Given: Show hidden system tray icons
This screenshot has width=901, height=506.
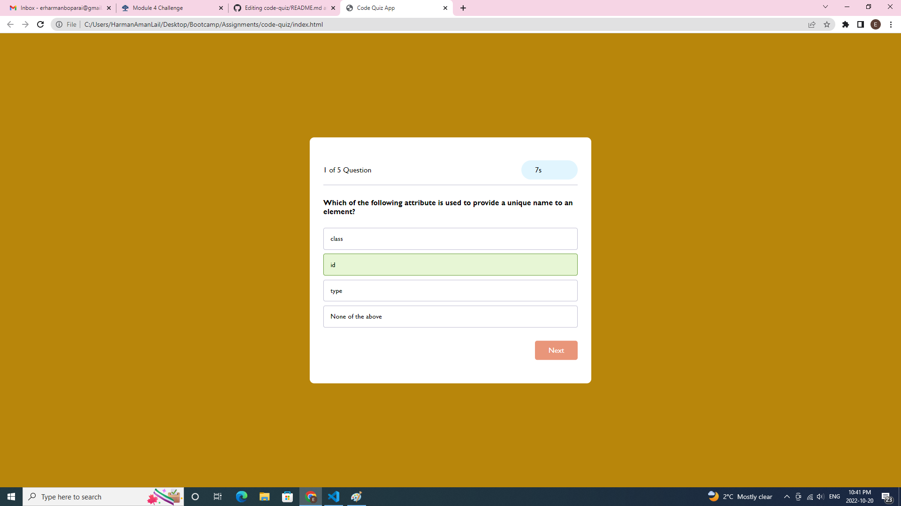Looking at the screenshot, I should click(x=787, y=497).
